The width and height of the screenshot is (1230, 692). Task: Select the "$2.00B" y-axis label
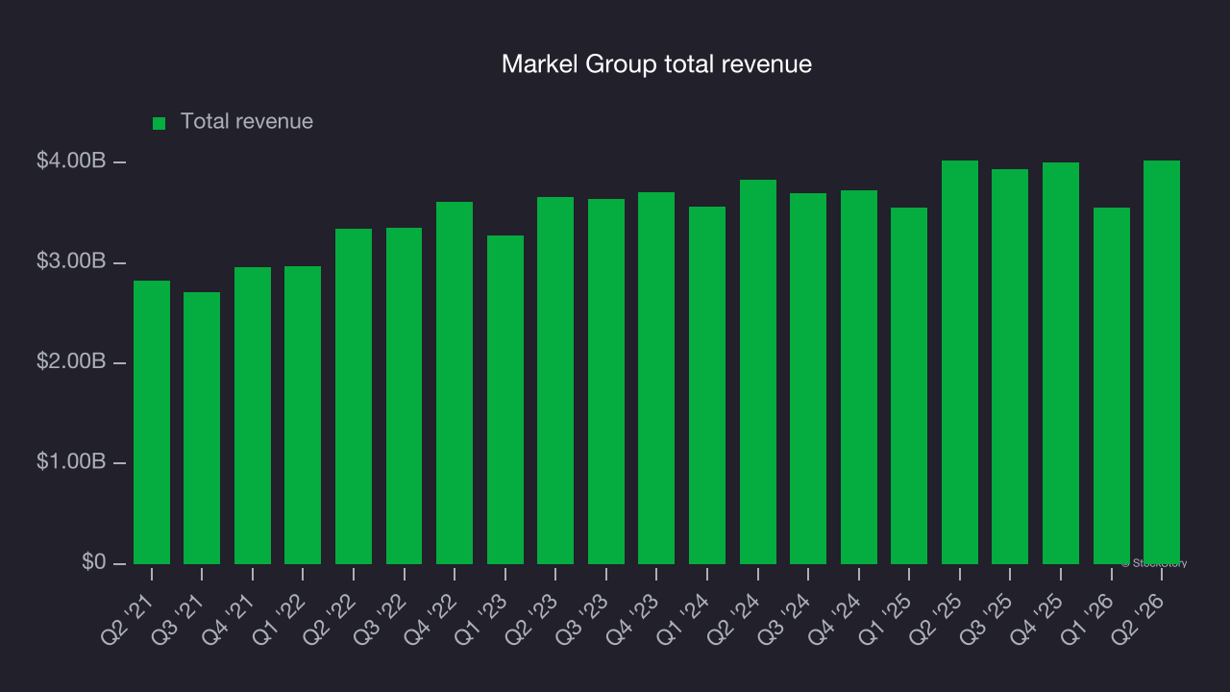[71, 362]
